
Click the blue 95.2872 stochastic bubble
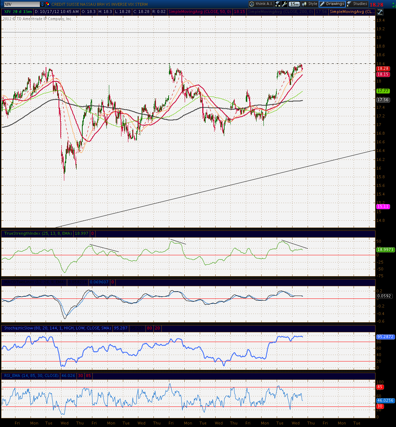[x=385, y=337]
